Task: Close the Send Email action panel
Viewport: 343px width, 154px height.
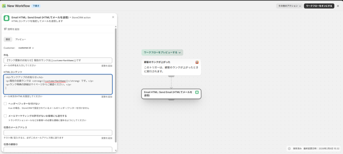Action: 113,17
